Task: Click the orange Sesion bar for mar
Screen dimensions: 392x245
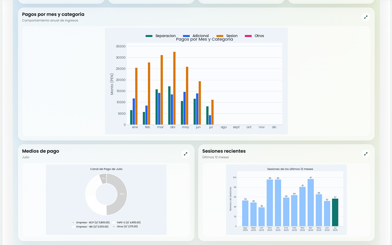Action: click(162, 90)
